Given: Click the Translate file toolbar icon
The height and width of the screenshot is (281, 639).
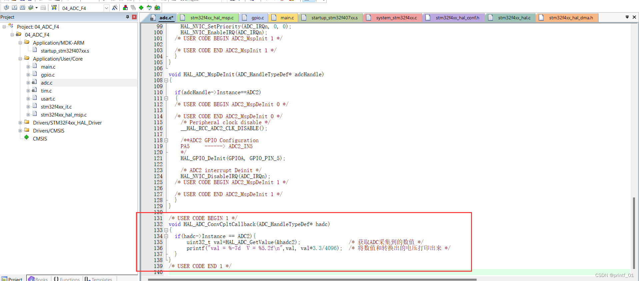Looking at the screenshot, I should click(6, 7).
